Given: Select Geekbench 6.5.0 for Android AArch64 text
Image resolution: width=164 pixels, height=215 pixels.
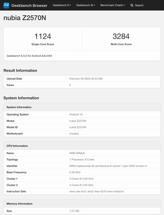Looking at the screenshot, I should (x=29, y=56).
